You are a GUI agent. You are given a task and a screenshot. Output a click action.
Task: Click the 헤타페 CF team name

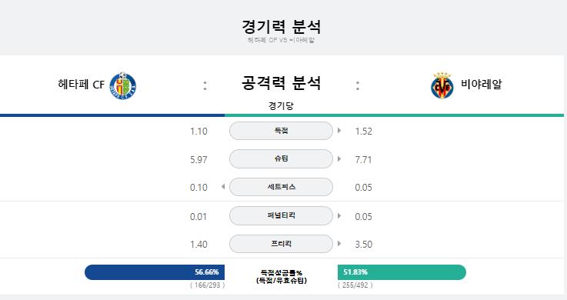pos(81,85)
